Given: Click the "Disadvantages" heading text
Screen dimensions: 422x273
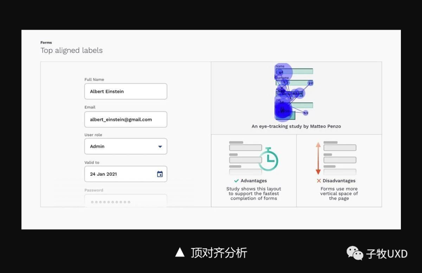Looking at the screenshot, I should point(339,181).
